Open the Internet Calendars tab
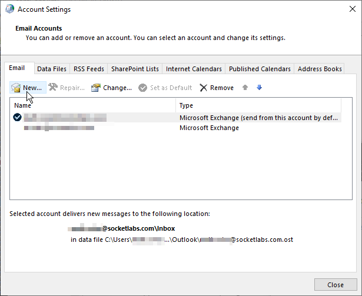The width and height of the screenshot is (362, 296). click(x=194, y=69)
